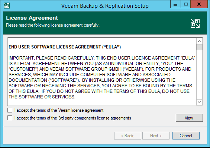Click the EULA scroll down arrow
Screen dimensions: 210x148
[x=199, y=102]
